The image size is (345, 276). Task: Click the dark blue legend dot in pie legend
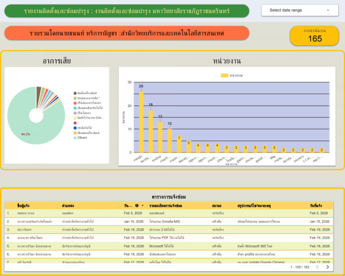click(75, 128)
